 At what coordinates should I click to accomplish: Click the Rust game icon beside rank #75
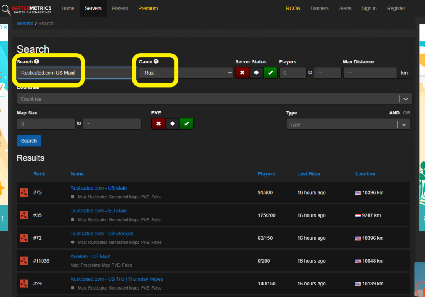[24, 192]
